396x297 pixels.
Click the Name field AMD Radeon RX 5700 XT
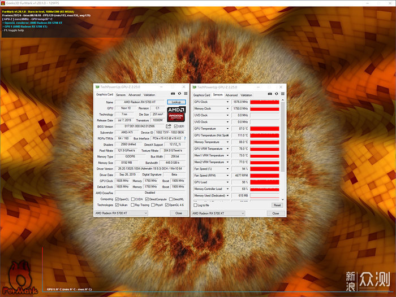click(140, 102)
